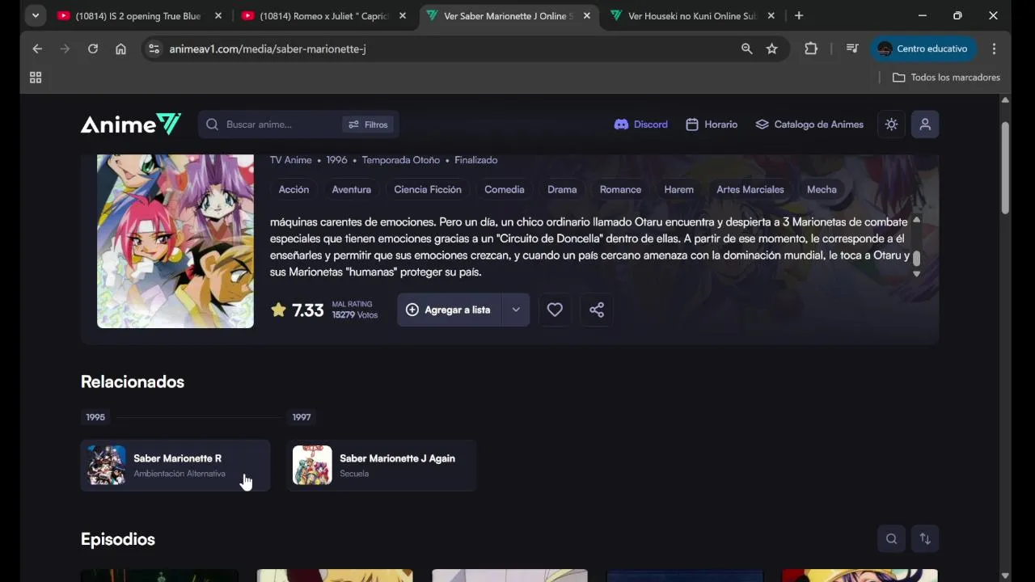
Task: Click Agregar a lista button
Action: pos(449,310)
